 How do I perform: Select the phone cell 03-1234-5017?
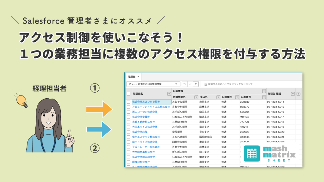[x=276, y=117]
